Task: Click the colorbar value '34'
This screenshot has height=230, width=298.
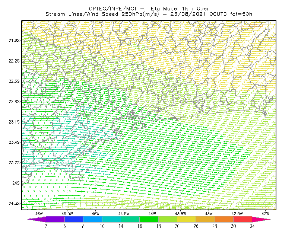Action: (x=252, y=226)
